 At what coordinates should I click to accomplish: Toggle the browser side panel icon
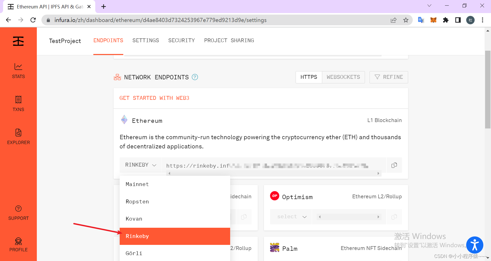[458, 20]
